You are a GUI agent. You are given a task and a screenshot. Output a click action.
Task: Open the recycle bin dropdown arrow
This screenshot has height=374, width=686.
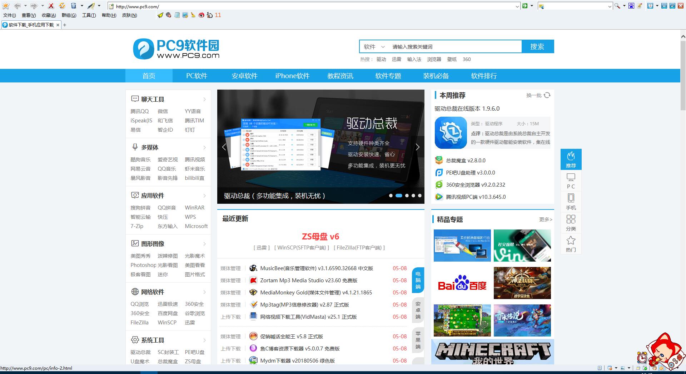point(82,6)
